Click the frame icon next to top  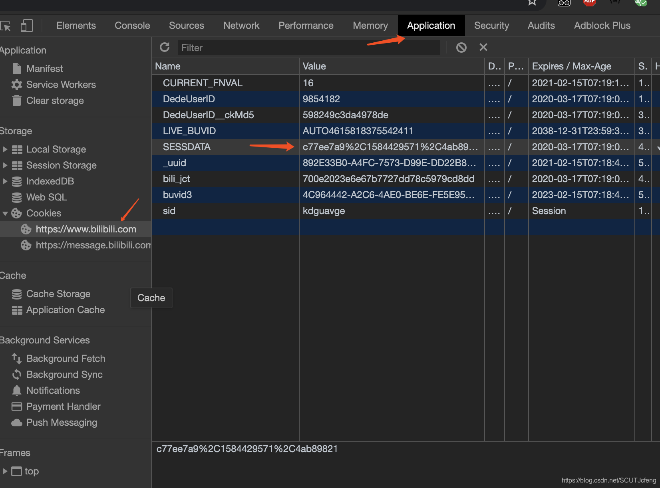tap(16, 471)
